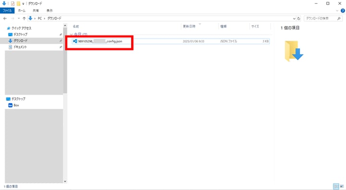346x190 pixels.
Task: Click the search magnifier icon
Action: coord(339,19)
